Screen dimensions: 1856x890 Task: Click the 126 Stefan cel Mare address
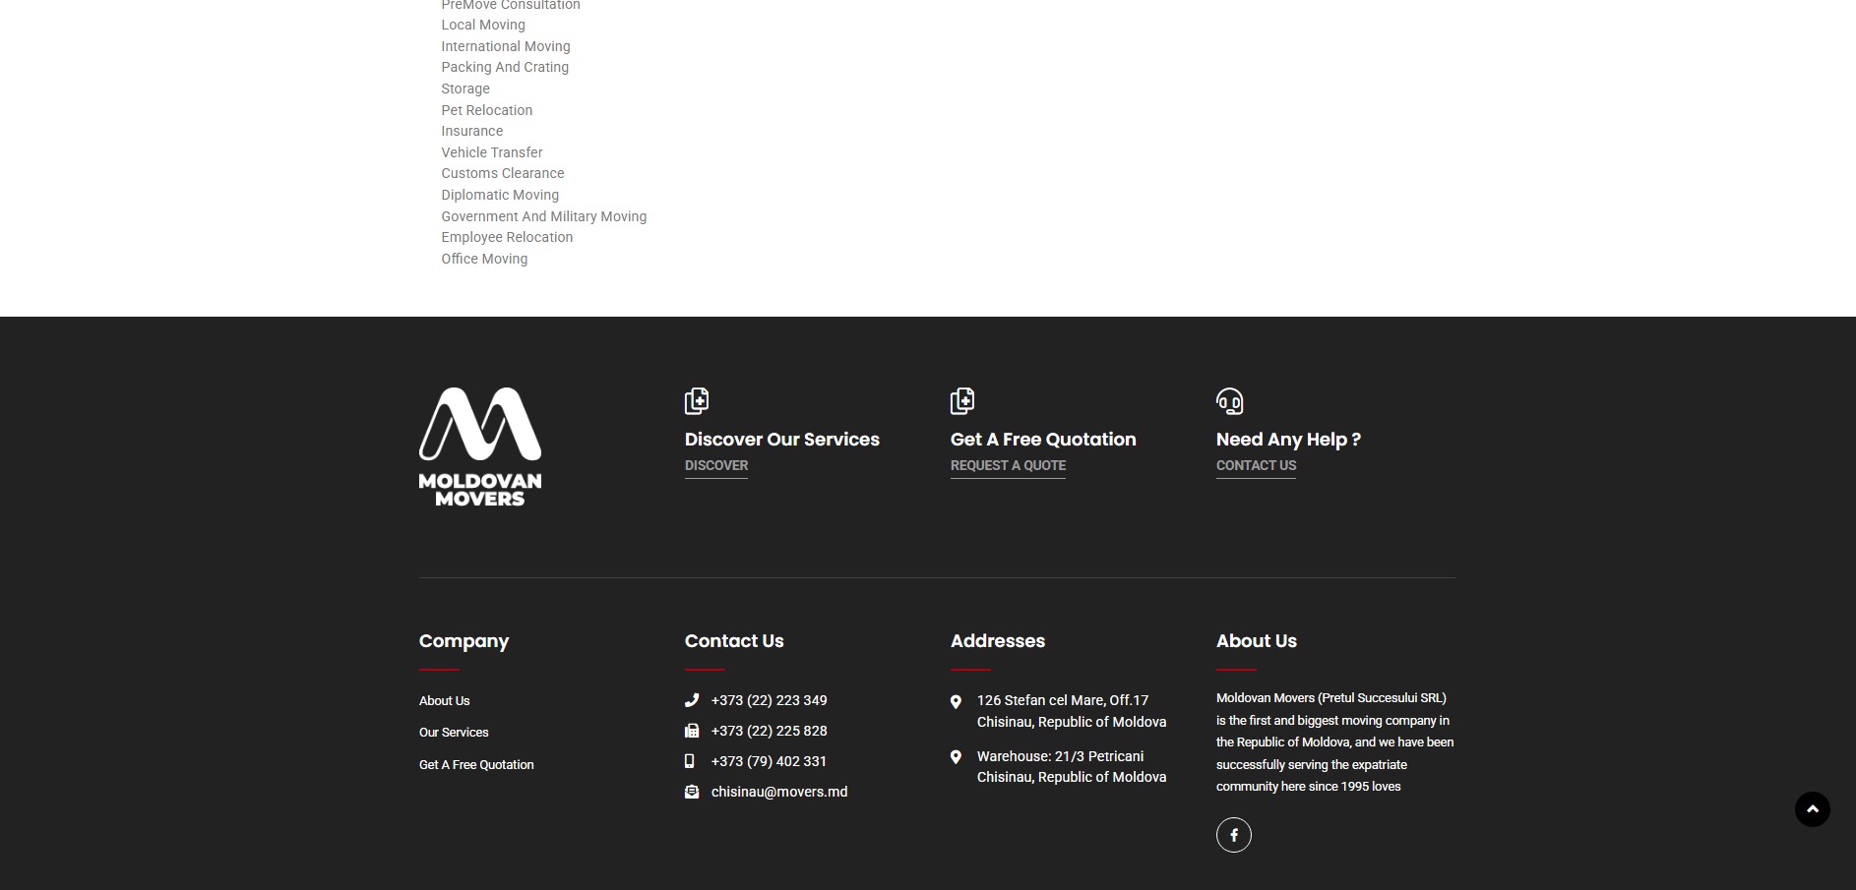point(1072,711)
